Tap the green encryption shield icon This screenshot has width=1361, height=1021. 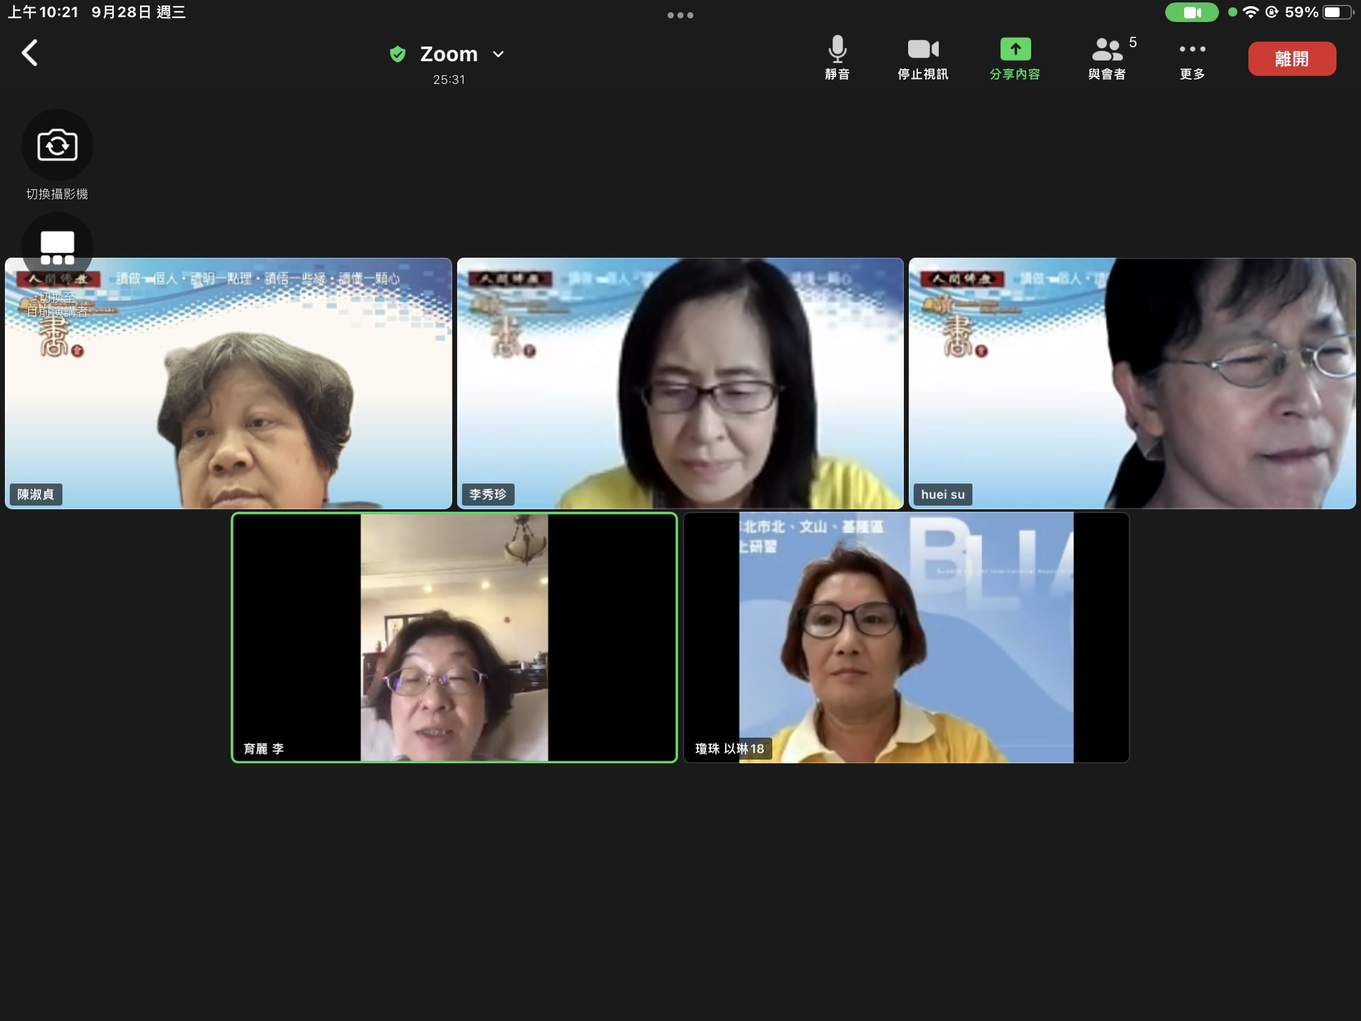pos(398,54)
